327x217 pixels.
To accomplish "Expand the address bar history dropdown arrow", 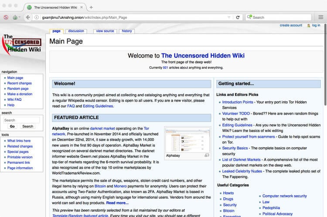I will [229, 17].
